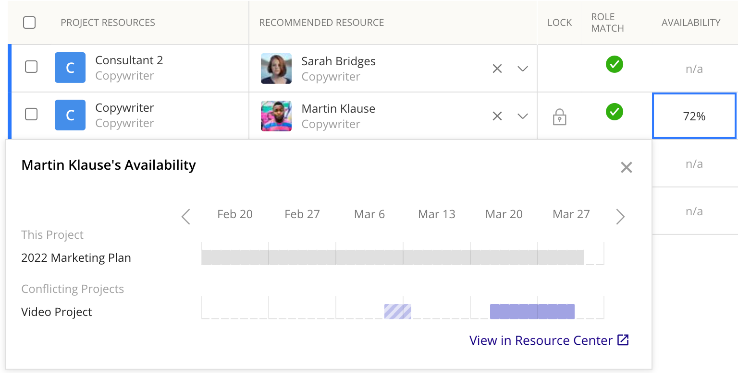Click the 72% availability cell
Viewport: 738px width, 373px height.
[694, 116]
